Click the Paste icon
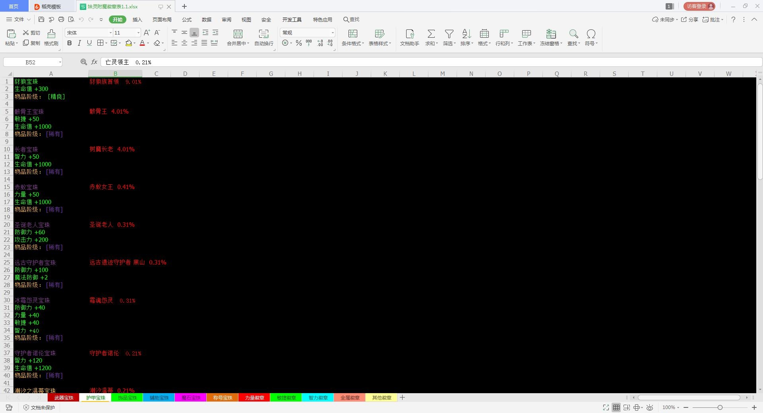 point(11,34)
